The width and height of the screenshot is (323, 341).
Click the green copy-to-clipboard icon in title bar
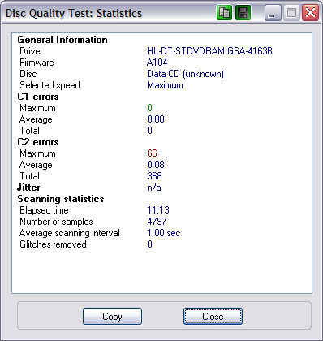tap(224, 13)
